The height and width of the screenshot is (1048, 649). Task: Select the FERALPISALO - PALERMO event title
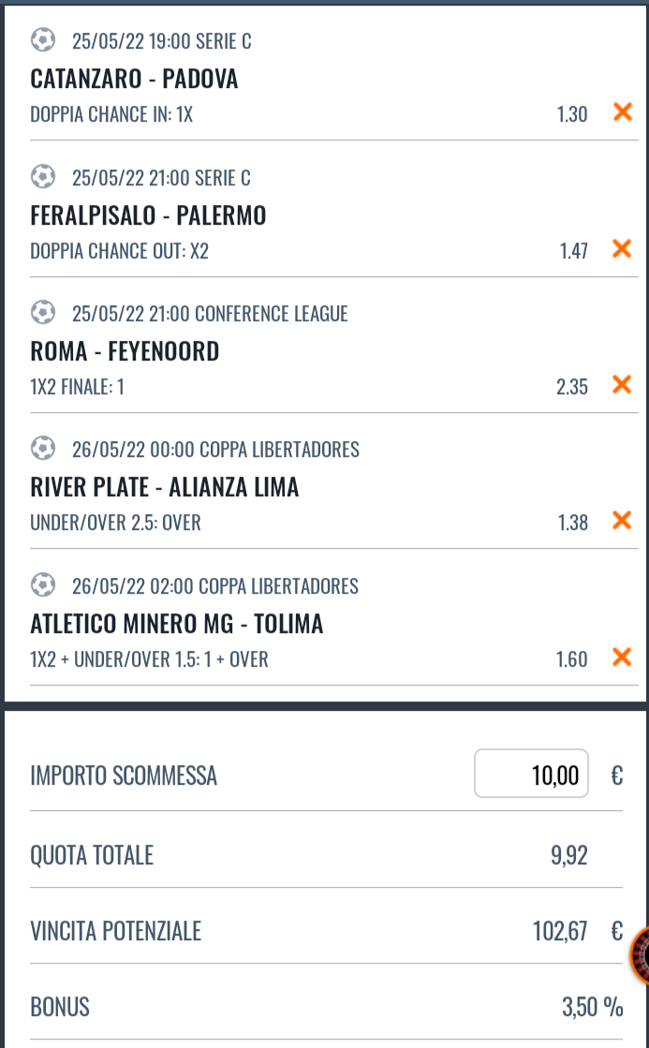[x=148, y=215]
